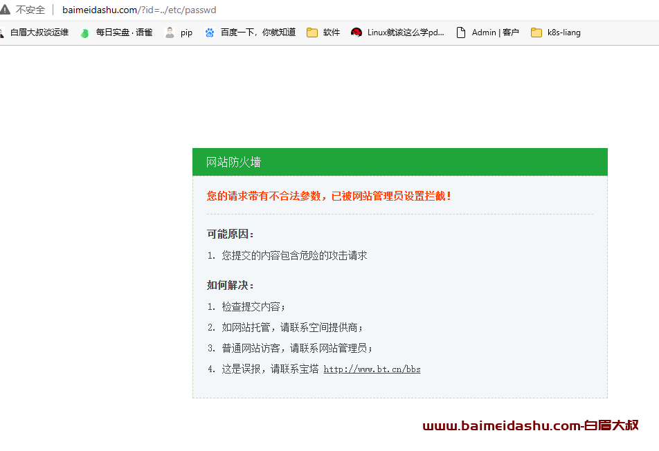Click the 检查提交内容 list item
Image resolution: width=659 pixels, height=451 pixels.
click(x=253, y=306)
